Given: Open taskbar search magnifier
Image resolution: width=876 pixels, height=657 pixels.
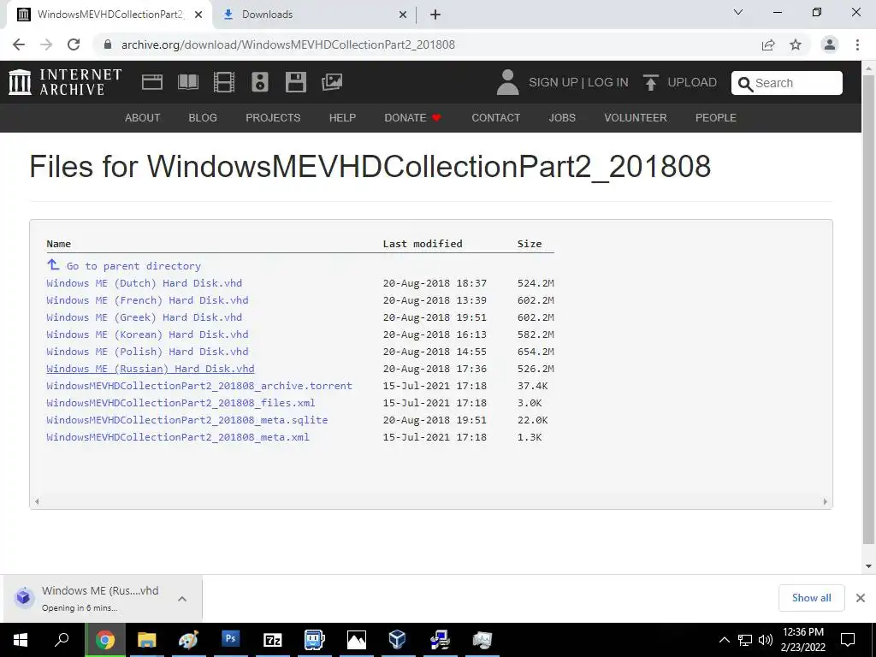Looking at the screenshot, I should click(62, 640).
